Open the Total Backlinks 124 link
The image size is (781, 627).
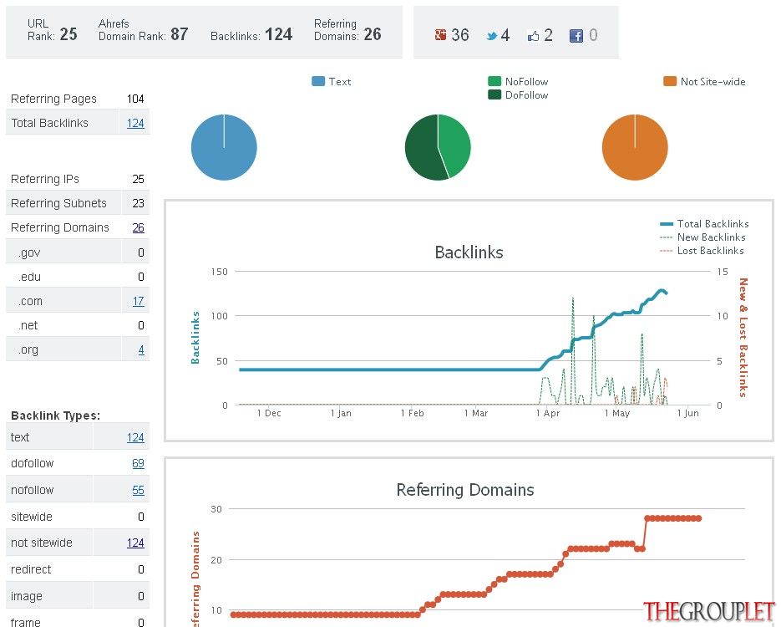click(x=135, y=123)
